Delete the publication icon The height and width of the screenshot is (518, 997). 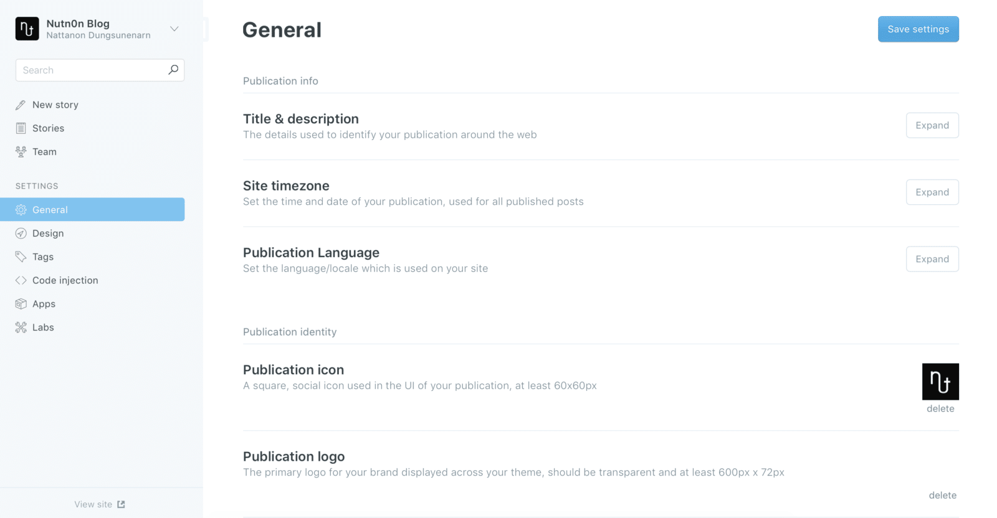(x=940, y=408)
